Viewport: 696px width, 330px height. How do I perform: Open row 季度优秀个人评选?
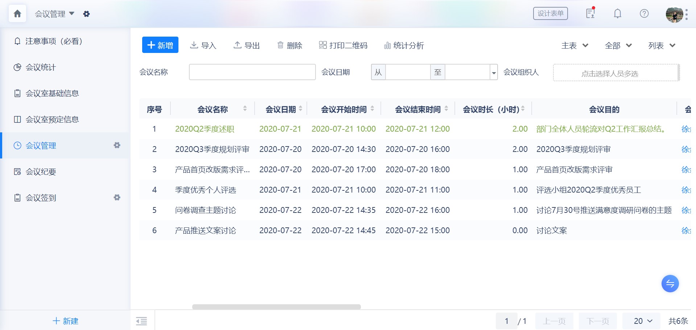pyautogui.click(x=205, y=190)
